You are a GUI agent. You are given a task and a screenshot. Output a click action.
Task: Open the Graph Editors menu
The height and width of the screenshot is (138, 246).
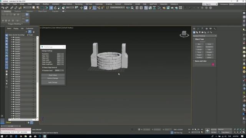67,4
